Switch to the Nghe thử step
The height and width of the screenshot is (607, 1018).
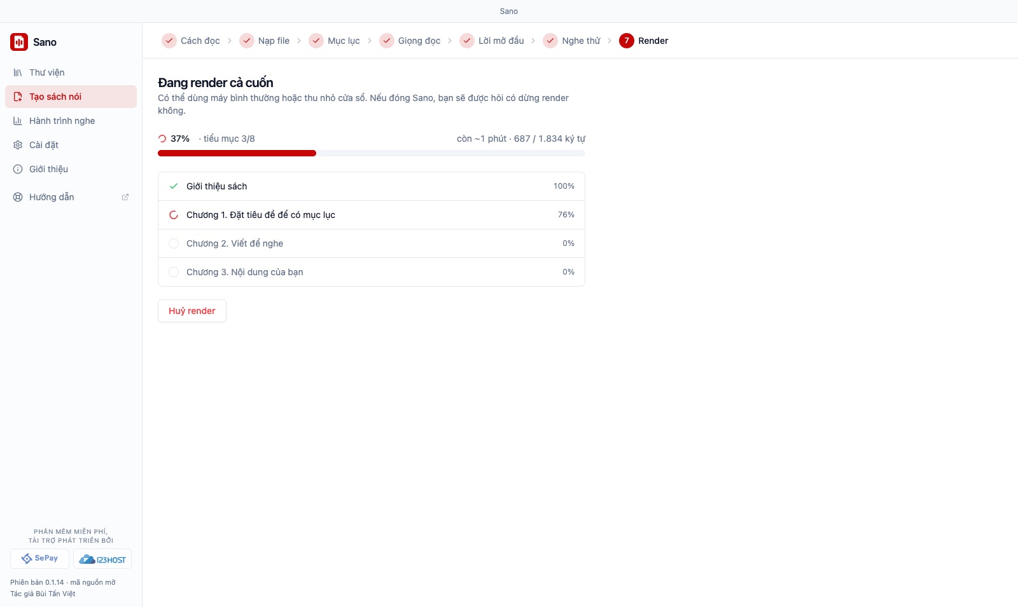click(571, 41)
